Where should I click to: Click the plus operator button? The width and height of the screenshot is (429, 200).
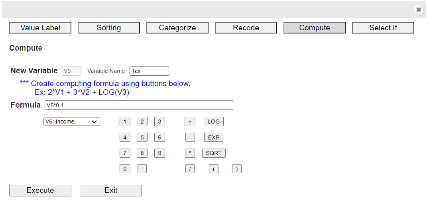190,122
